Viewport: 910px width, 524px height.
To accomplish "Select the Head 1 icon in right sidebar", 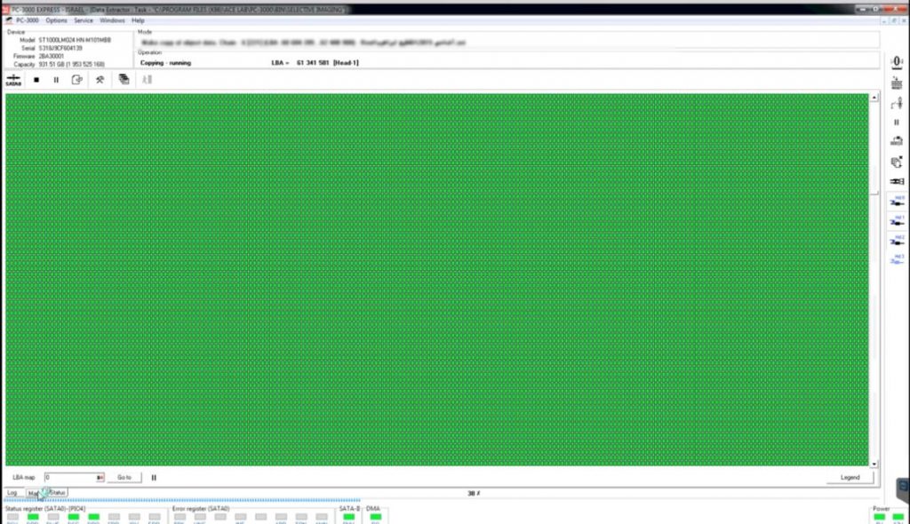I will (x=897, y=220).
